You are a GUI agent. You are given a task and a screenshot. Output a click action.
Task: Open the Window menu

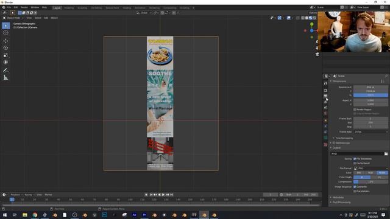tap(35, 7)
